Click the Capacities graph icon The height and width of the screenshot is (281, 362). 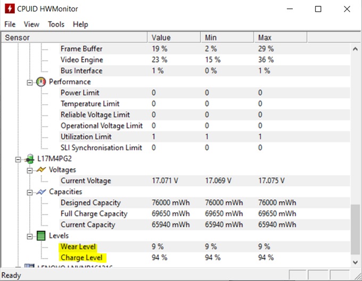(41, 192)
